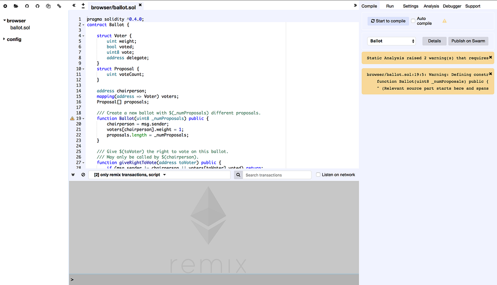Switch to the Compile tab
This screenshot has height=285, width=497.
(x=369, y=6)
